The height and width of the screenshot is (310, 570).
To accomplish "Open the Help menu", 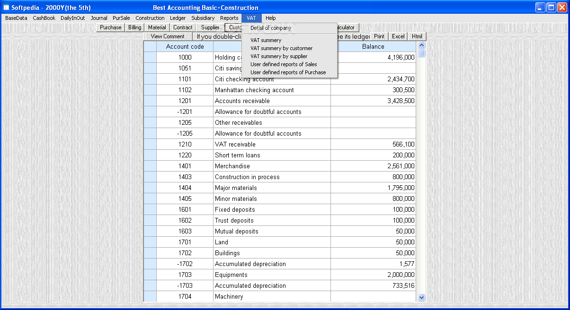I will click(x=271, y=18).
